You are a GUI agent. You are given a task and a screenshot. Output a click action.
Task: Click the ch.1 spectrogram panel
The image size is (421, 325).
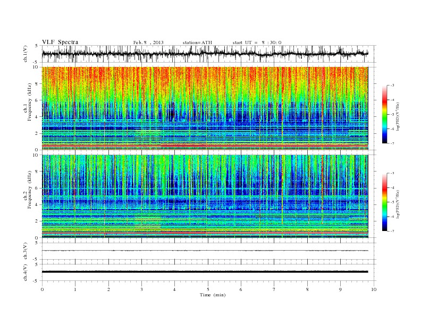point(205,108)
